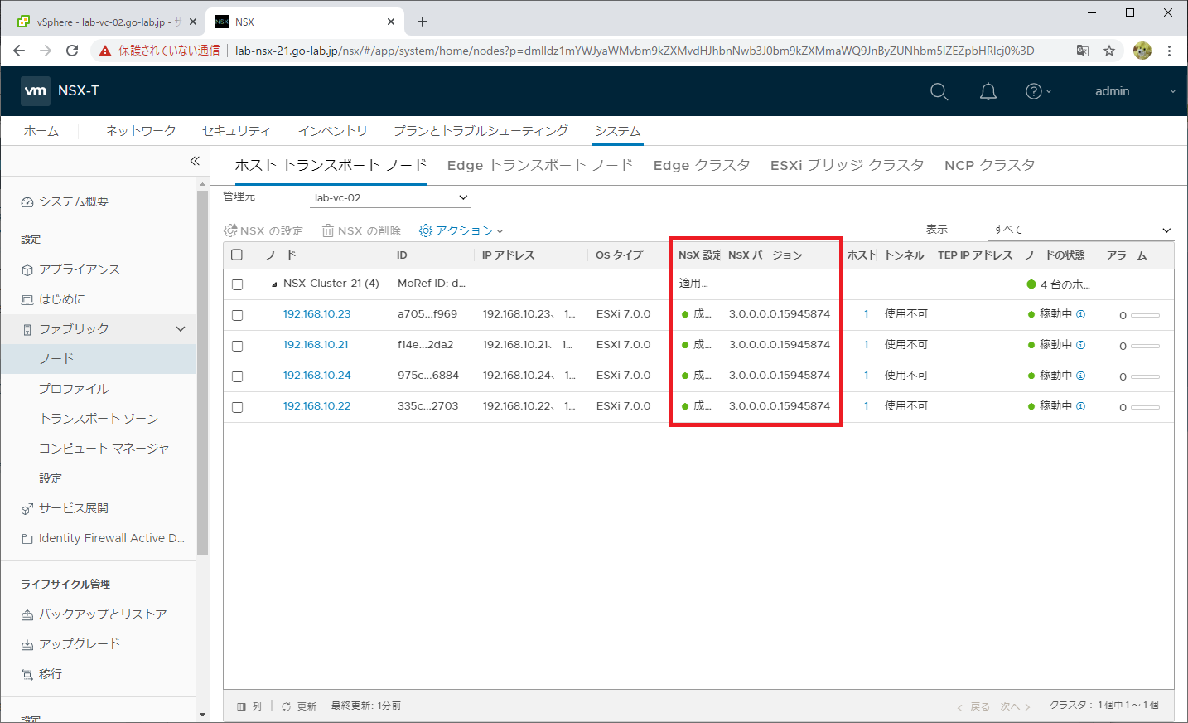This screenshot has height=723, width=1188.
Task: Click the browser reload icon
Action: click(72, 51)
